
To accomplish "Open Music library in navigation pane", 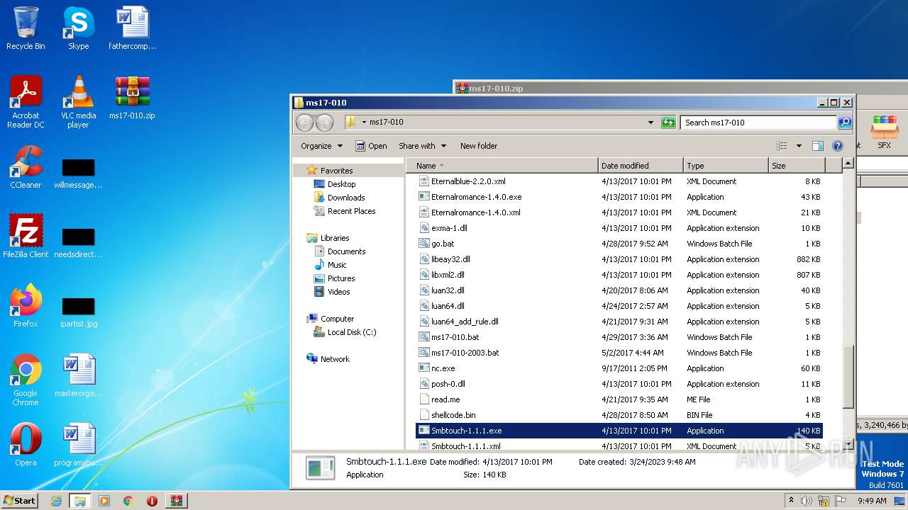I will pos(337,265).
